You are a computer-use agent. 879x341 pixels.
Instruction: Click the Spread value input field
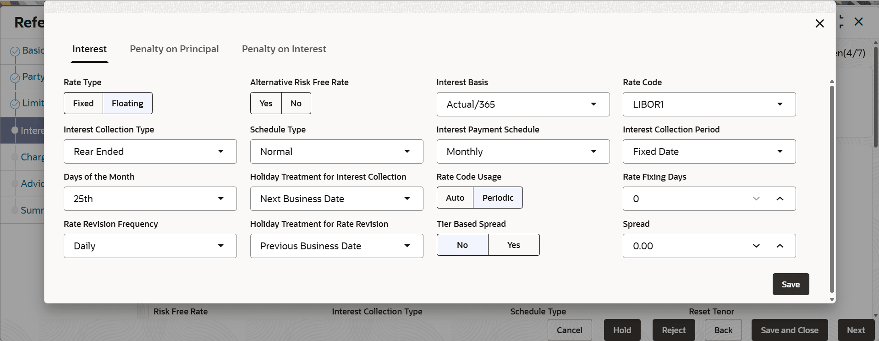click(683, 246)
